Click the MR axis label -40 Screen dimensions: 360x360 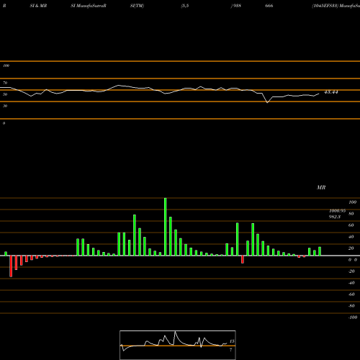[351, 283]
